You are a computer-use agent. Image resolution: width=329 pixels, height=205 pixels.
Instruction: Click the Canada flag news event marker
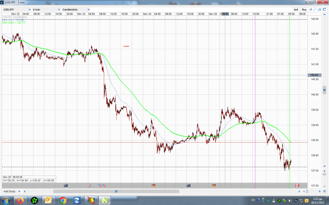tap(297, 186)
